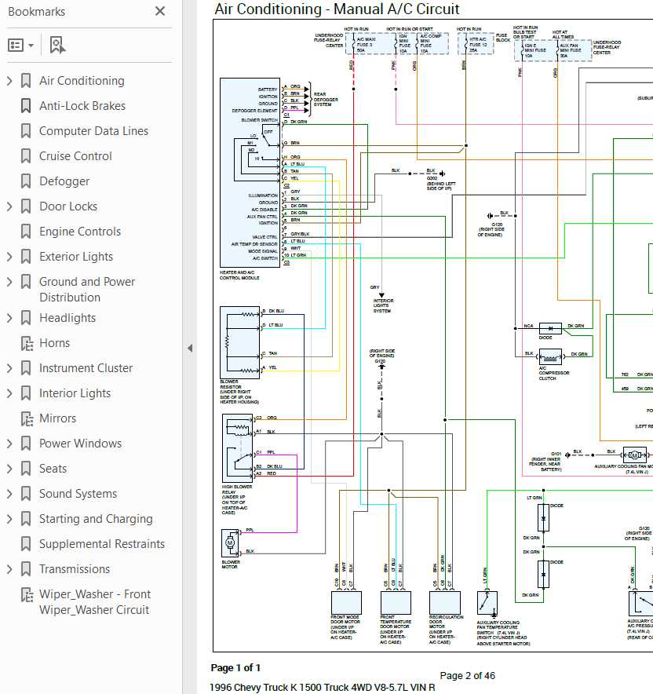Click the Door Locks bookmark icon
The width and height of the screenshot is (653, 694).
pyautogui.click(x=26, y=206)
